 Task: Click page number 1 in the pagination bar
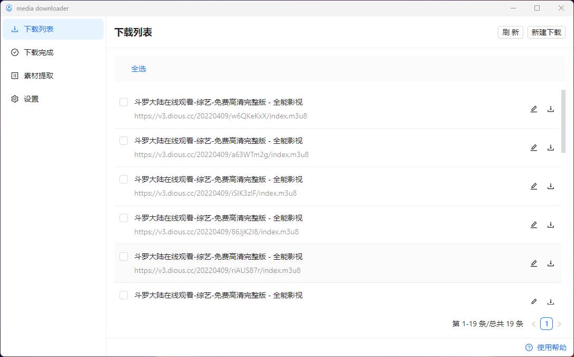point(546,323)
